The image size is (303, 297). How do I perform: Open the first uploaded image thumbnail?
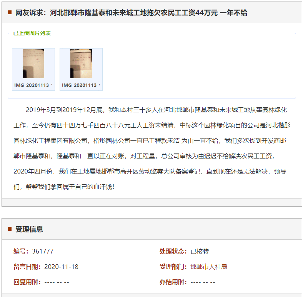coord(33,64)
